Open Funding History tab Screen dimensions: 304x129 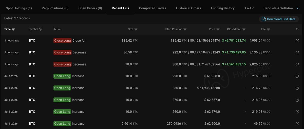(x=223, y=8)
